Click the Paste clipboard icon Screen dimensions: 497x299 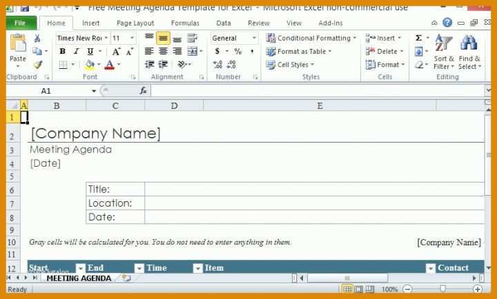tap(18, 43)
